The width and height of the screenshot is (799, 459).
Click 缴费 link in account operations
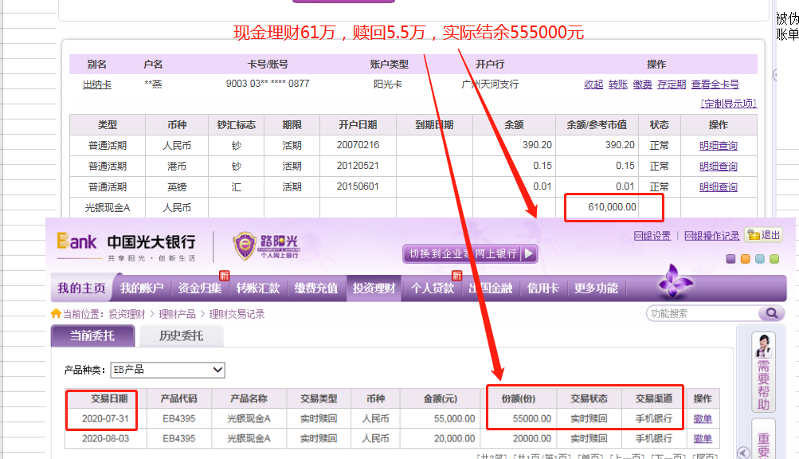click(x=643, y=84)
